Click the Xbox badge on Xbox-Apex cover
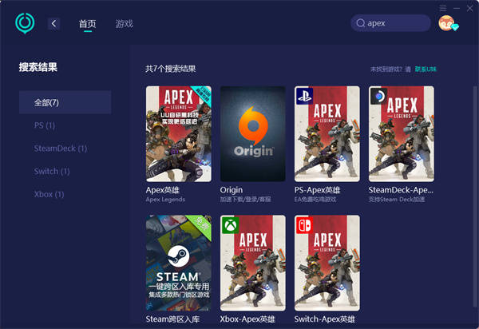Viewport: 479px width, 329px height. [230, 225]
